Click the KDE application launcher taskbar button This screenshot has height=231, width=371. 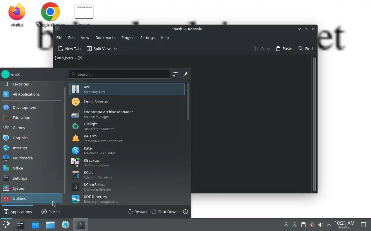[x=6, y=225]
